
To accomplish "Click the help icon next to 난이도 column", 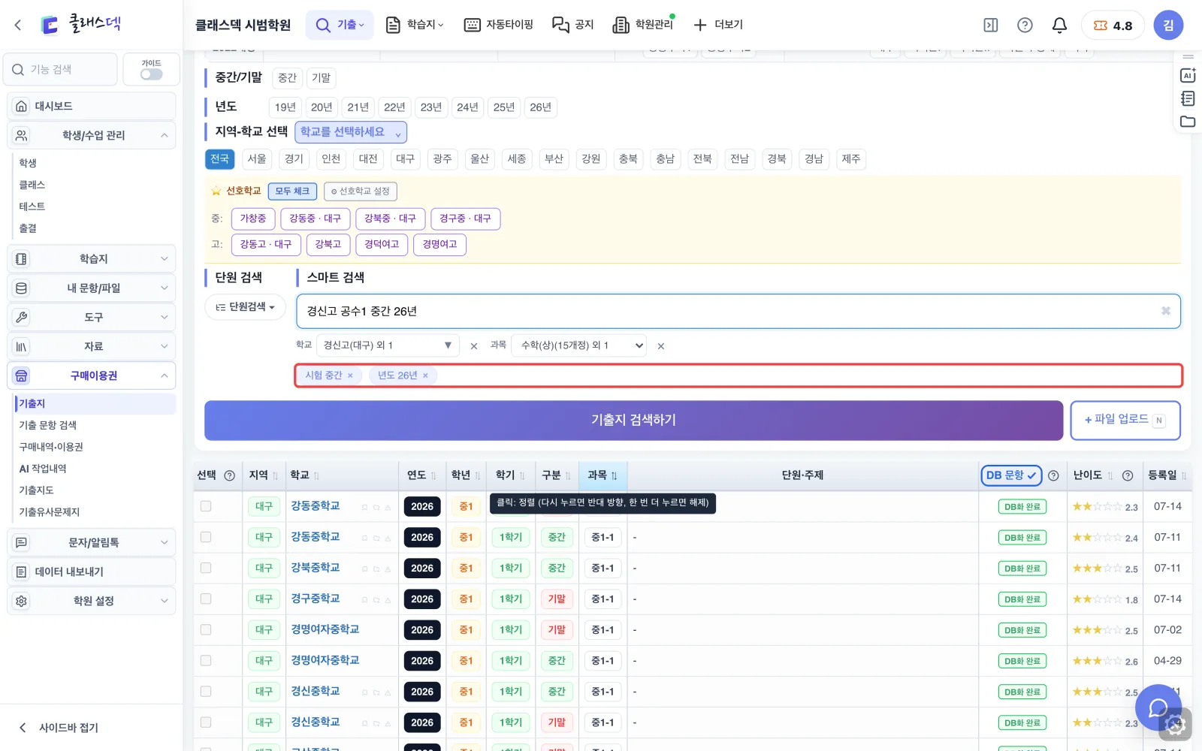I will [x=1128, y=475].
